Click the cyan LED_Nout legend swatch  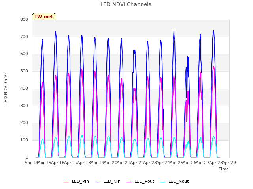(x=163, y=182)
